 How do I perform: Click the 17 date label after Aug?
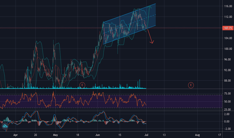tap(219, 135)
